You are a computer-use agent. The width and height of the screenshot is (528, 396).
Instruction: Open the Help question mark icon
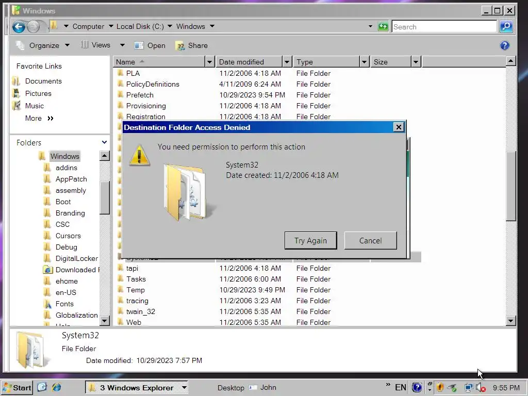[x=504, y=45]
